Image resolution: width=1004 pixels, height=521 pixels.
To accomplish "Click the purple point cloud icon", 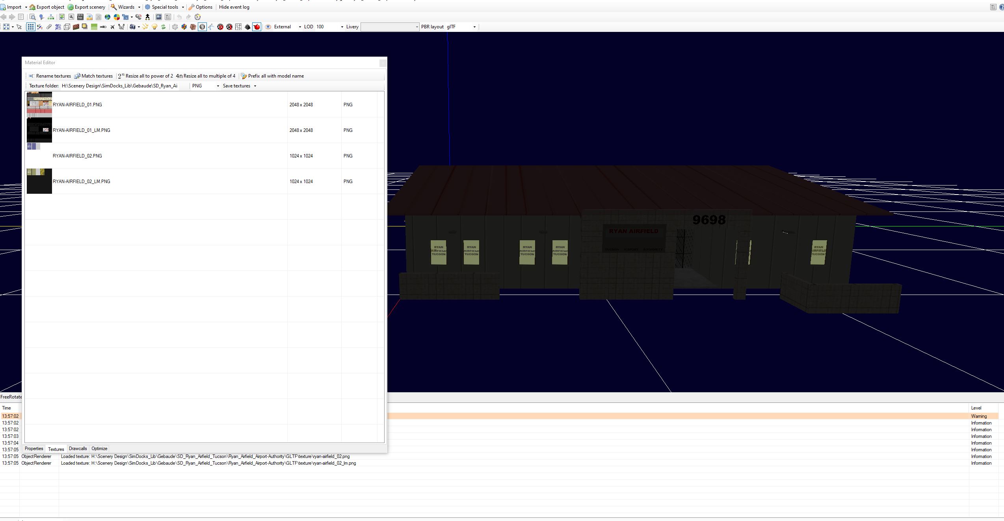I will click(58, 27).
